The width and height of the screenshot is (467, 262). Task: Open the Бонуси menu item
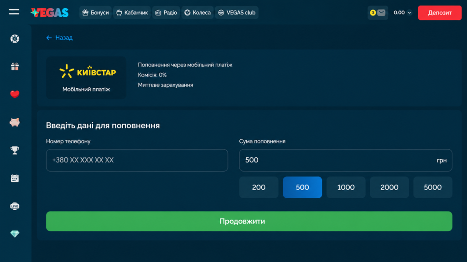tap(95, 12)
